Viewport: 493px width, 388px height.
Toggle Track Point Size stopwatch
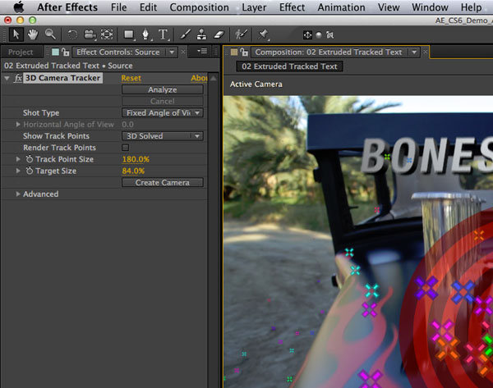(x=30, y=159)
